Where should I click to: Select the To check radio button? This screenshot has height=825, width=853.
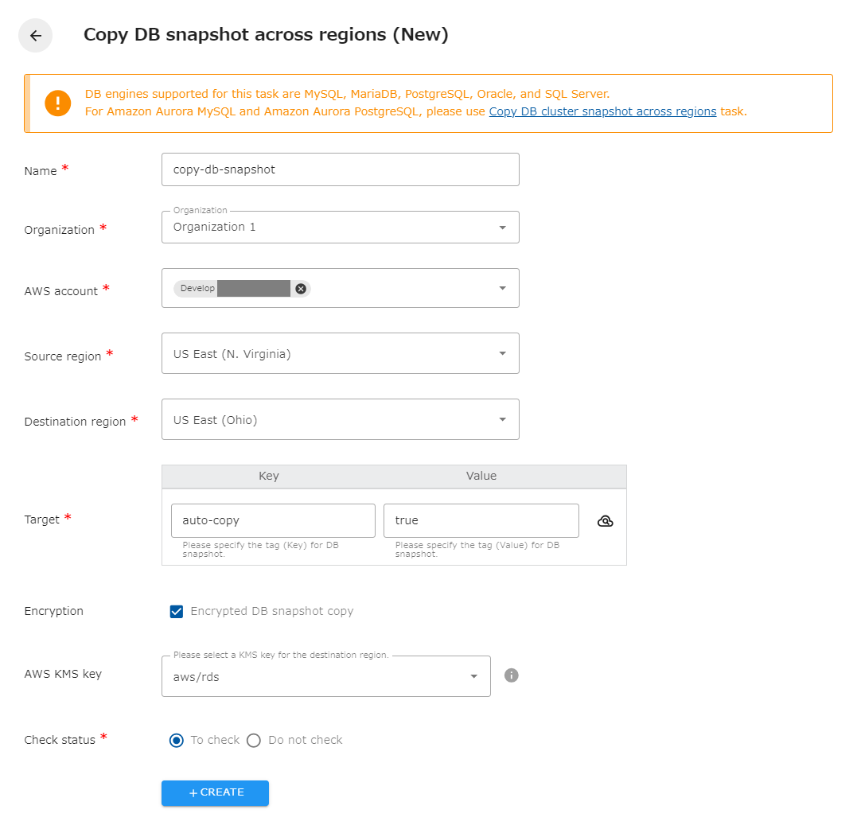coord(176,740)
